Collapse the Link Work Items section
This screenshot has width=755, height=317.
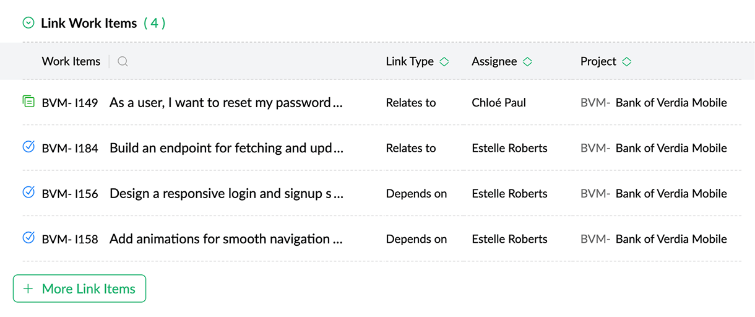pos(28,24)
